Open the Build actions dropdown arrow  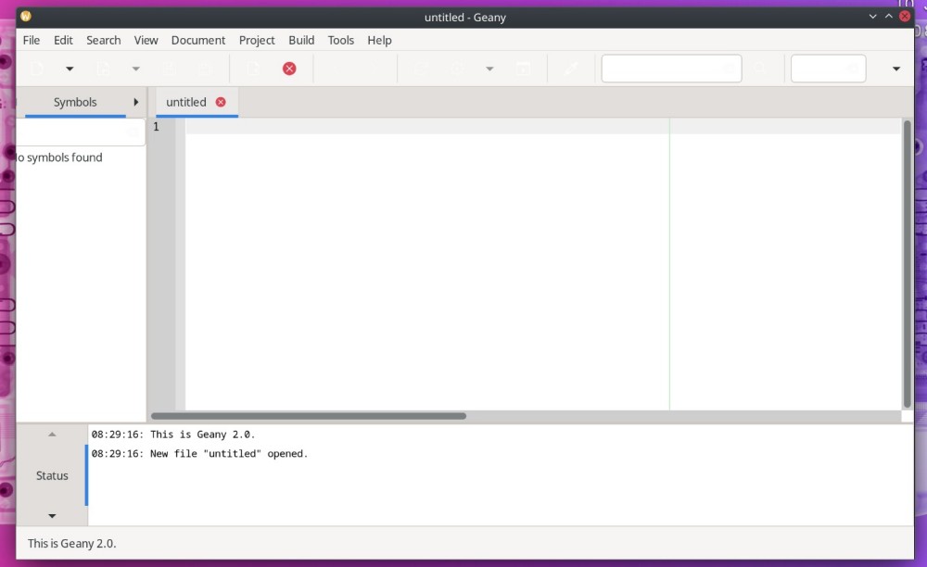(x=489, y=69)
